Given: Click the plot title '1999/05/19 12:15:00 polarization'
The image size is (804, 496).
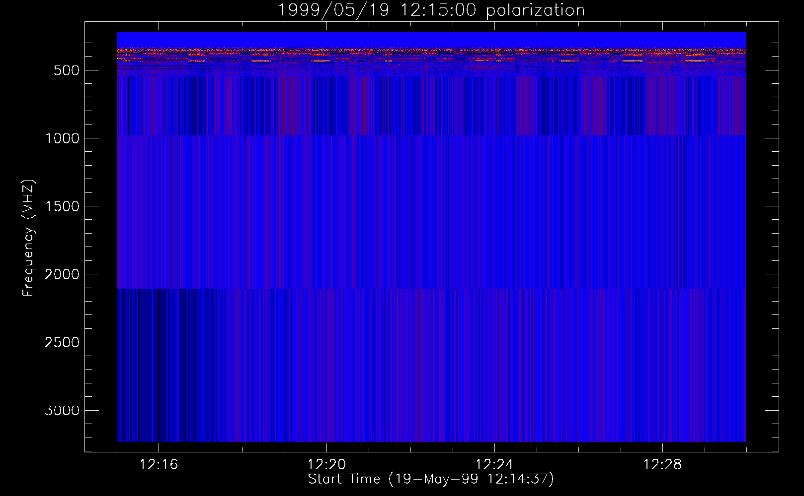Looking at the screenshot, I should point(431,10).
